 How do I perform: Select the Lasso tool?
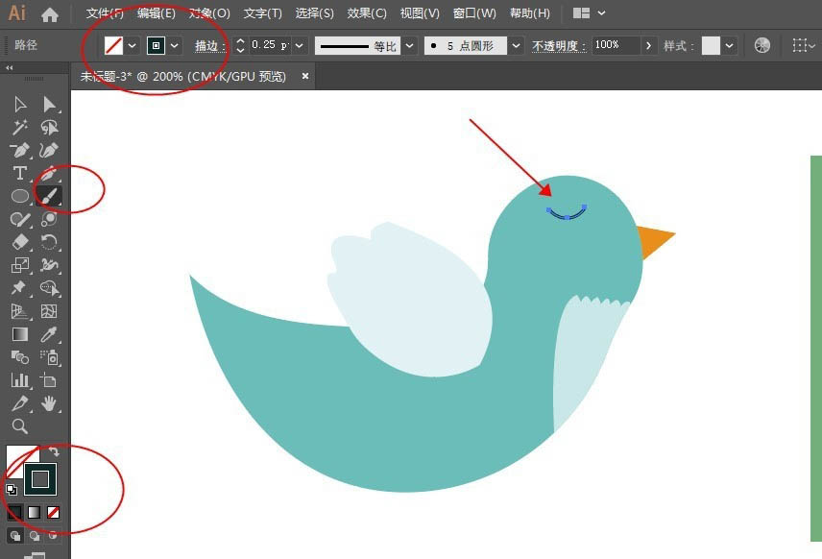click(x=50, y=128)
